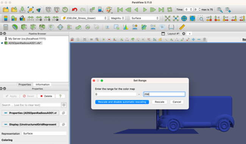Click the Edit Color Map icon
Image resolution: width=246 pixels, height=144 pixels.
tap(14, 18)
